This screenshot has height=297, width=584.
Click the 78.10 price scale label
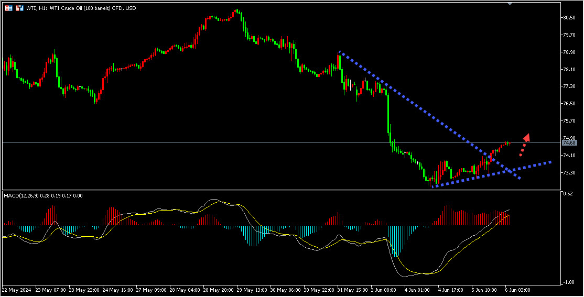click(x=569, y=69)
